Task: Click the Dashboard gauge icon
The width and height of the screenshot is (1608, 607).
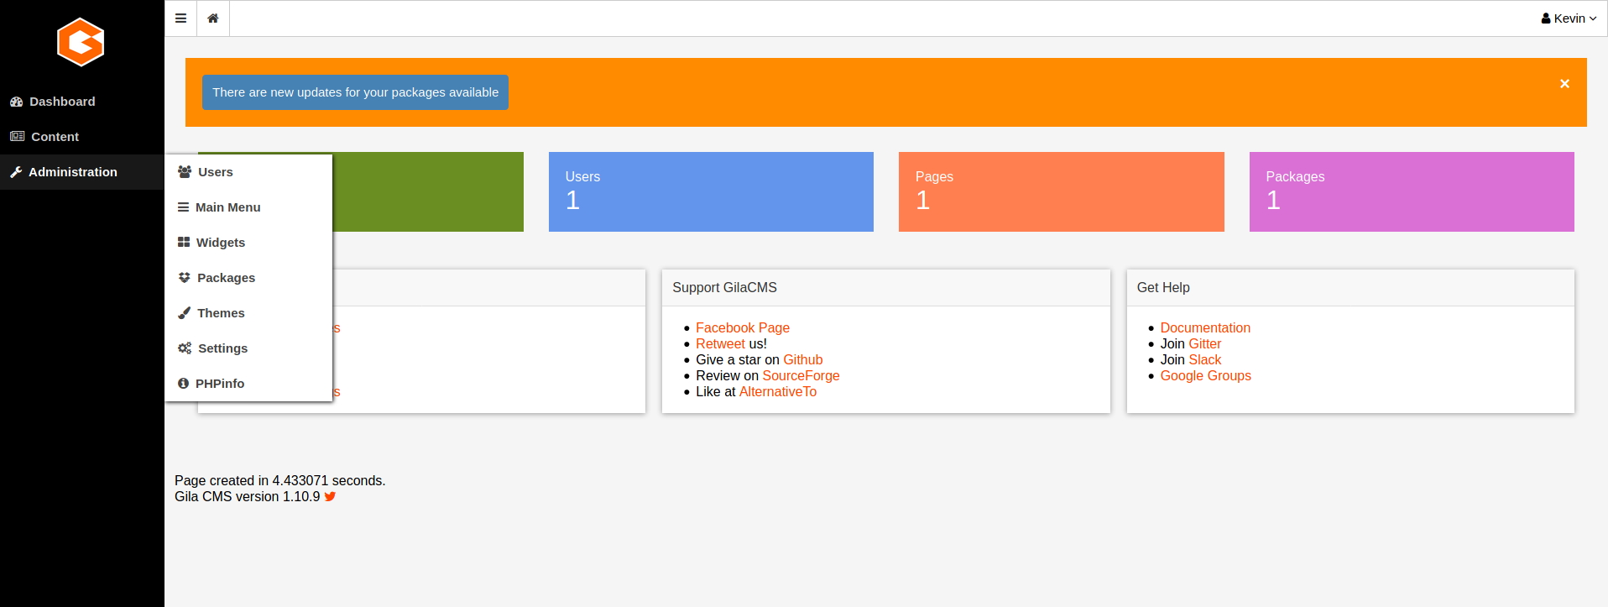Action: coord(17,102)
